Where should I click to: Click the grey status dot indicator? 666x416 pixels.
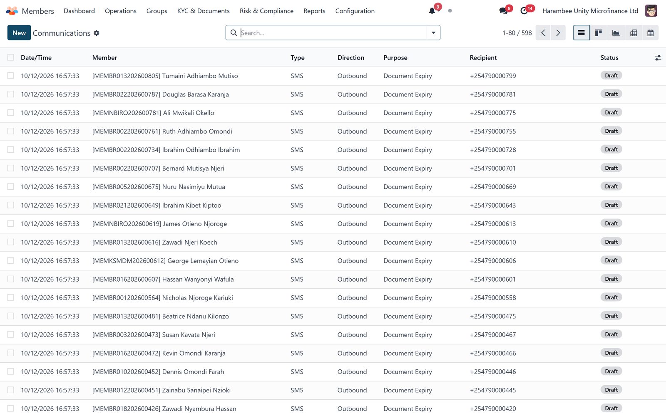(x=450, y=11)
